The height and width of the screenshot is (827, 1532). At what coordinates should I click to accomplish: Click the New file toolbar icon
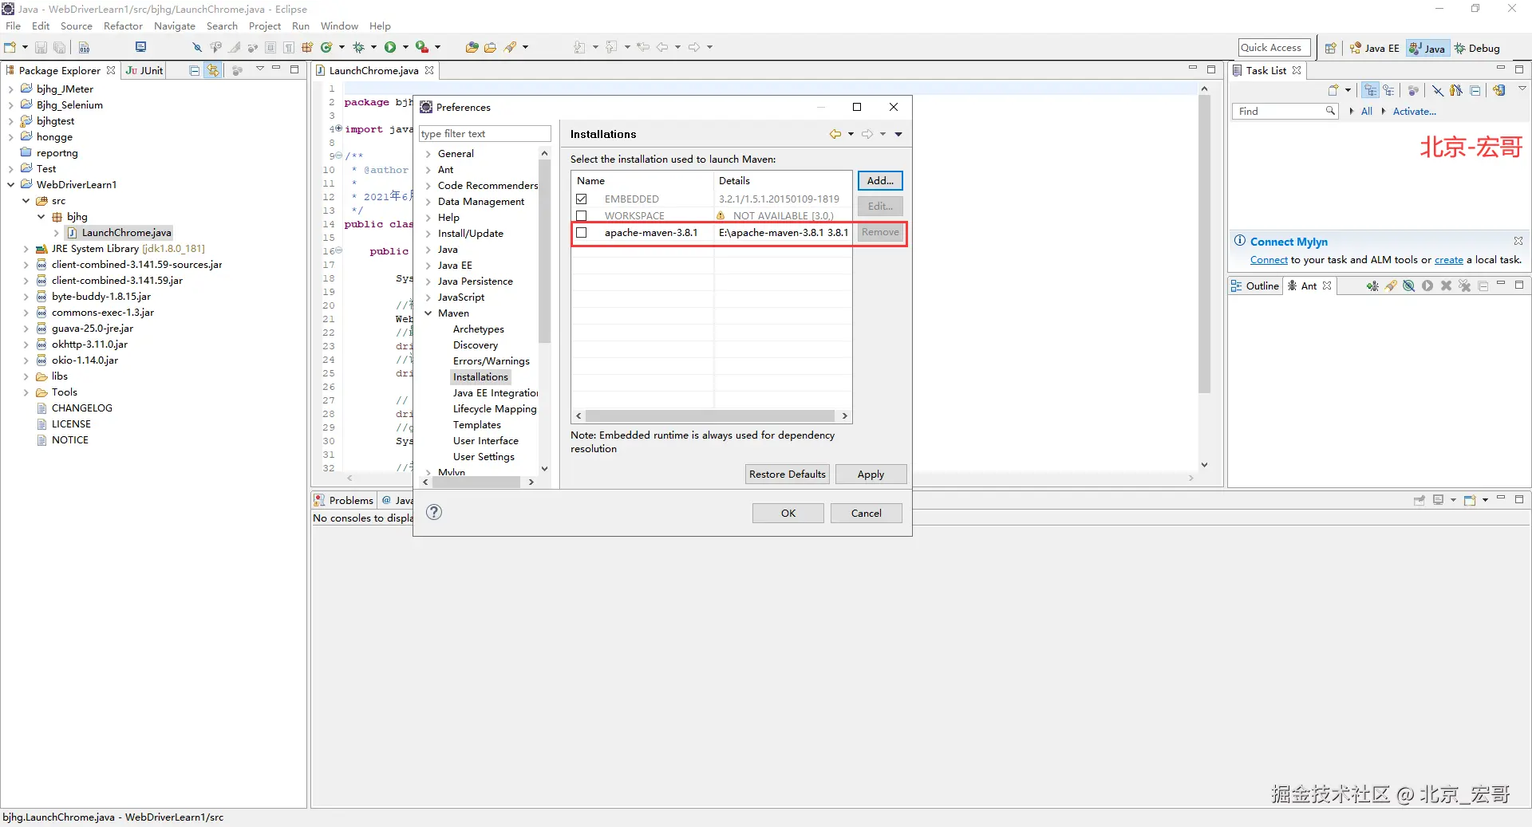[10, 48]
